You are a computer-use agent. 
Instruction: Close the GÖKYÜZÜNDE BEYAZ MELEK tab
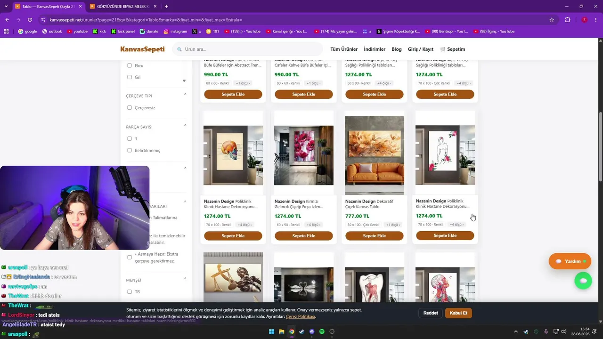pyautogui.click(x=155, y=6)
